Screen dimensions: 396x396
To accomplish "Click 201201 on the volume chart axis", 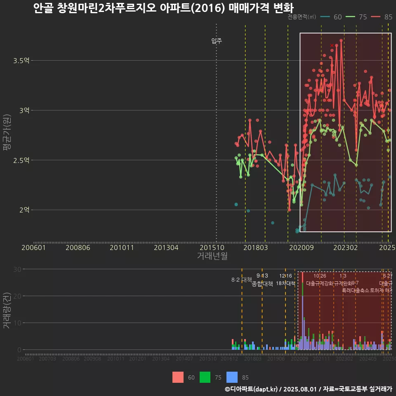I will point(138,358).
